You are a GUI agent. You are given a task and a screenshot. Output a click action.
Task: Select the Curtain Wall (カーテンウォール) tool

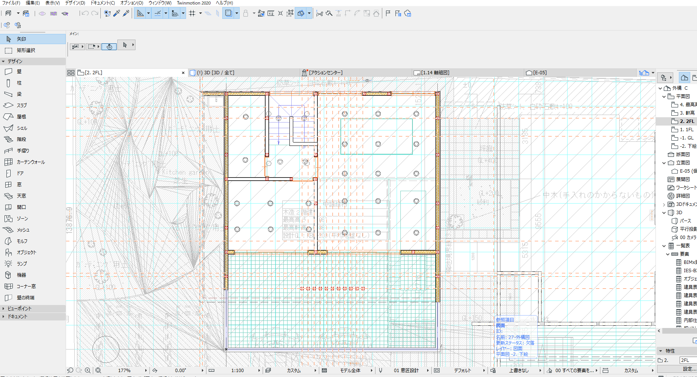click(x=33, y=162)
